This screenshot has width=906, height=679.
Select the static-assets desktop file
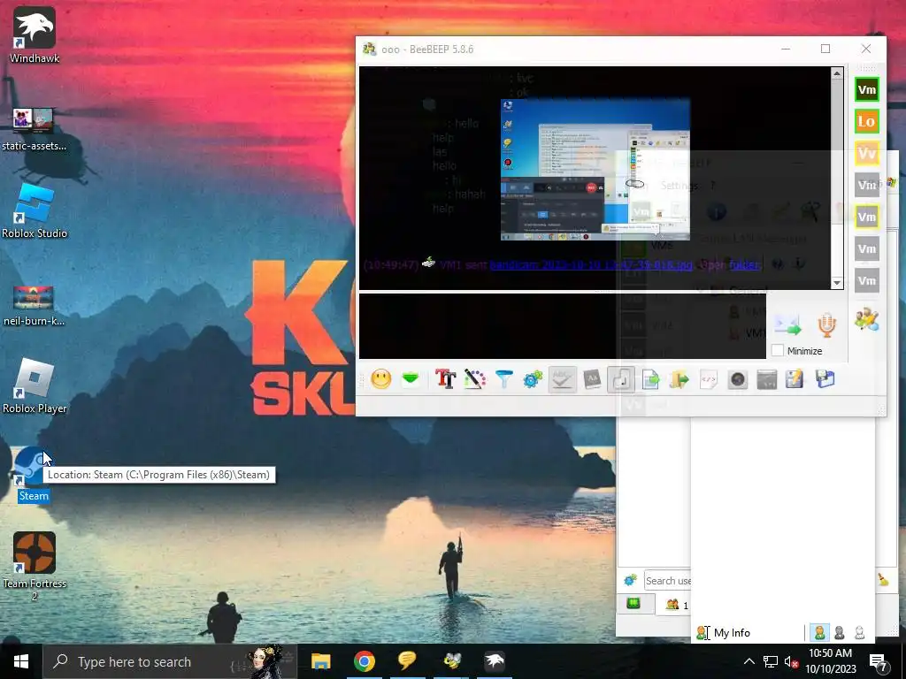[x=35, y=129]
